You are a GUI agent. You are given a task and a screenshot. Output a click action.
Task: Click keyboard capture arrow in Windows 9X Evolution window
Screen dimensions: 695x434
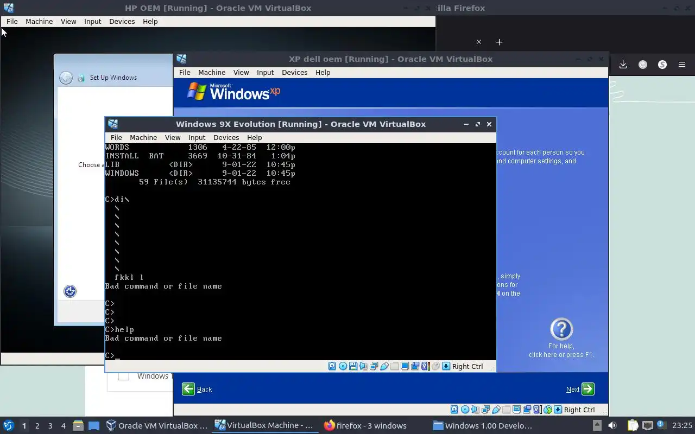(446, 366)
